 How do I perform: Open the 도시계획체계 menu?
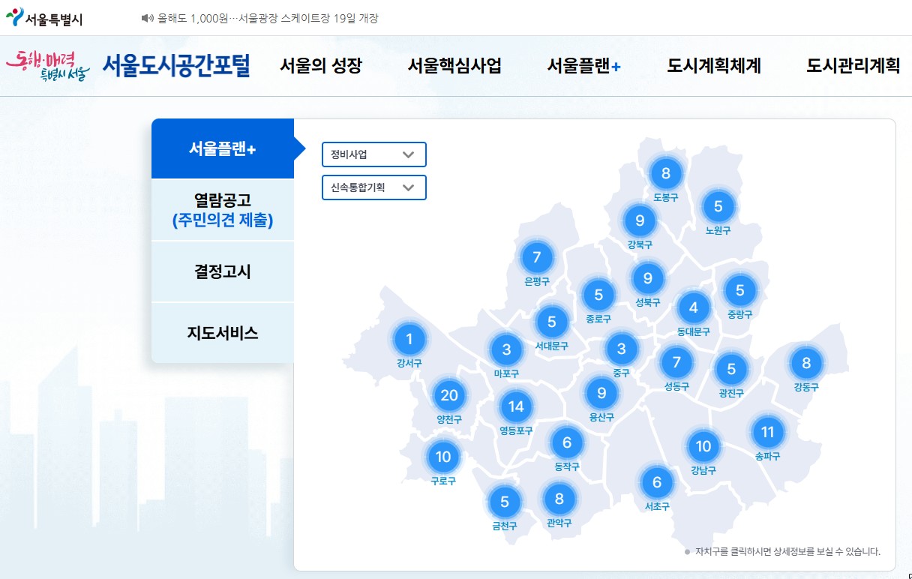(x=714, y=66)
